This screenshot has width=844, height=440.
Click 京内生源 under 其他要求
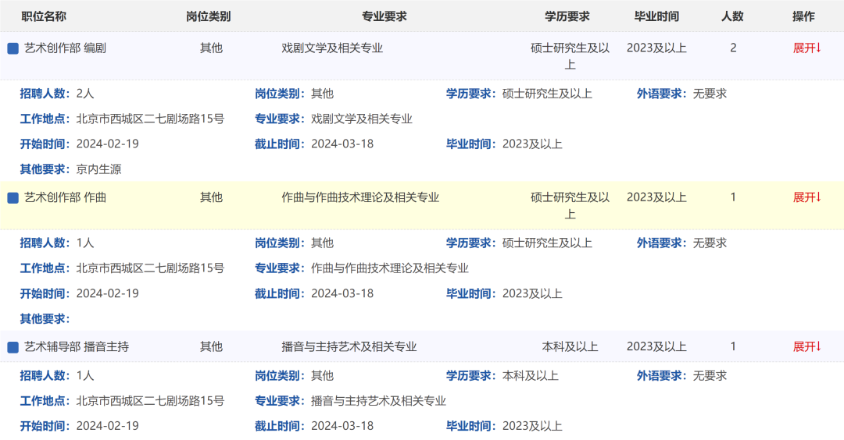(x=98, y=169)
